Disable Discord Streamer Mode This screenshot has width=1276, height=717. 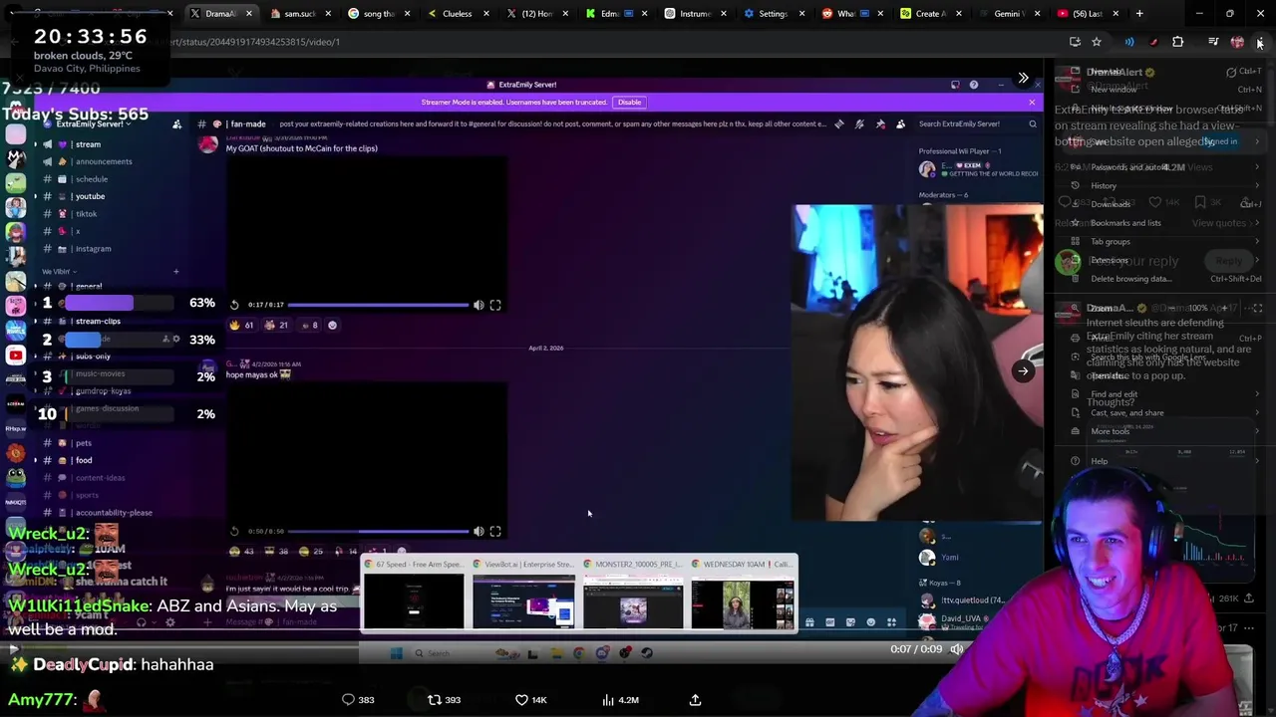629,102
